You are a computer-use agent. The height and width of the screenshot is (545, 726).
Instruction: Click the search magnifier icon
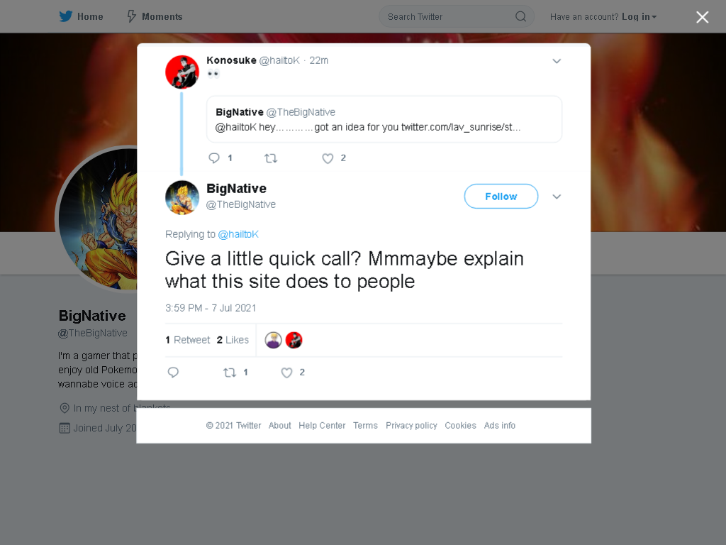pos(520,17)
